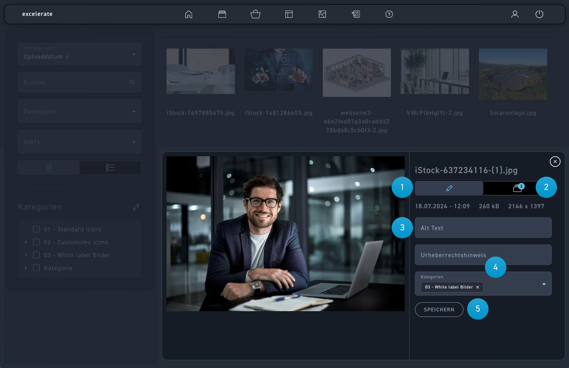Viewport: 569px width, 368px height.
Task: Click the pencil icon beside Kategorien heading
Action: click(136, 207)
